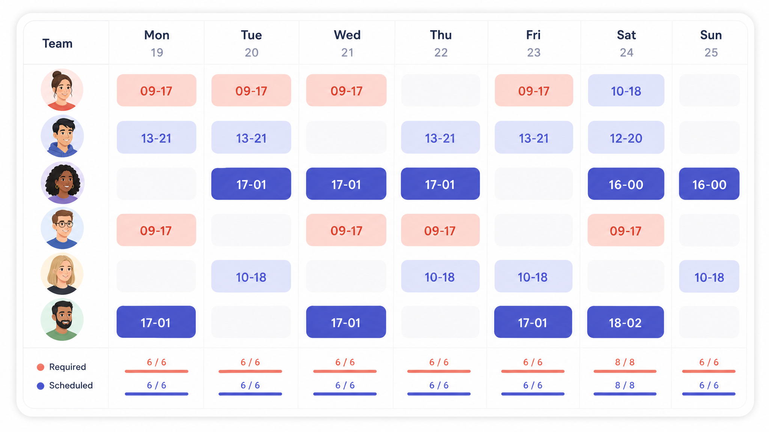Image resolution: width=769 pixels, height=432 pixels.
Task: Select the blonde woman's avatar
Action: coord(62,274)
